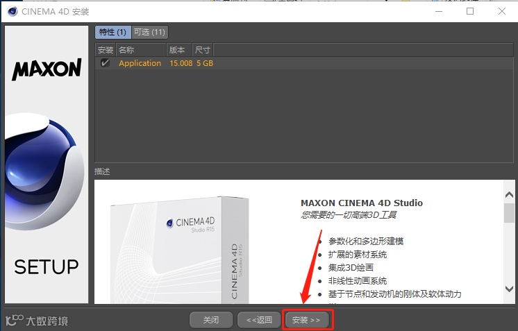Click the CINEMA 4D title bar icon
Image resolution: width=518 pixels, height=331 pixels.
click(x=12, y=12)
